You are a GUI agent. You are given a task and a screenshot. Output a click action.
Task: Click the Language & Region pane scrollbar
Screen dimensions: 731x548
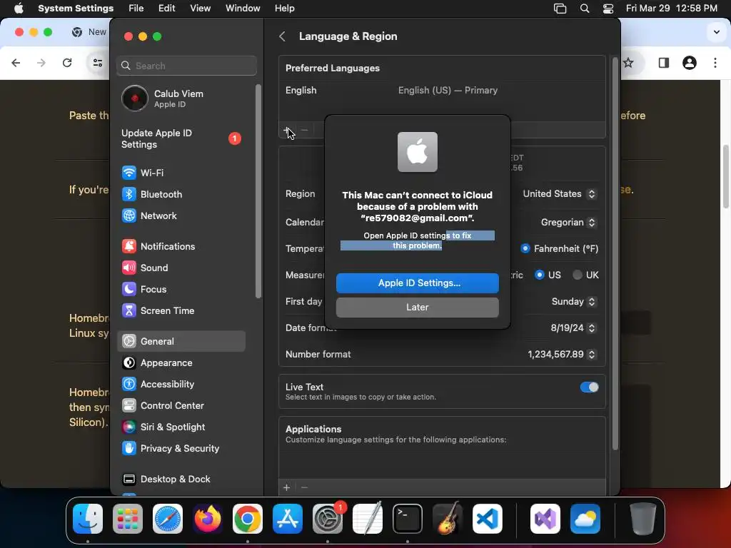(x=615, y=254)
